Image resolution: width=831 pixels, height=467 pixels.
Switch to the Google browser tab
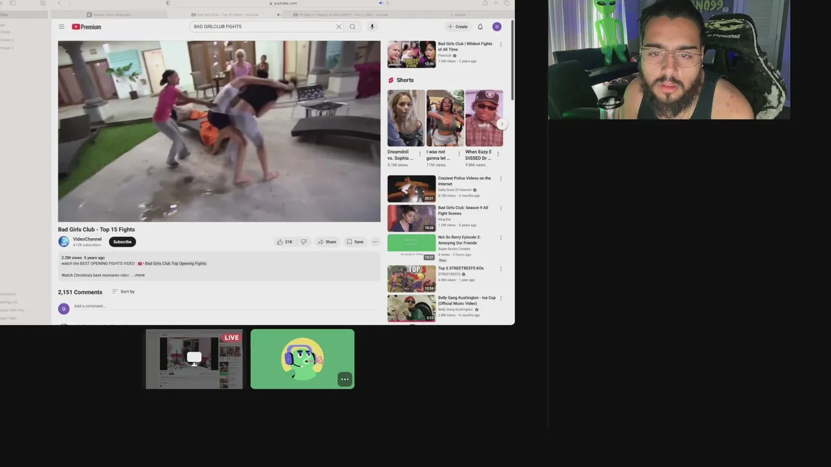pos(456,14)
